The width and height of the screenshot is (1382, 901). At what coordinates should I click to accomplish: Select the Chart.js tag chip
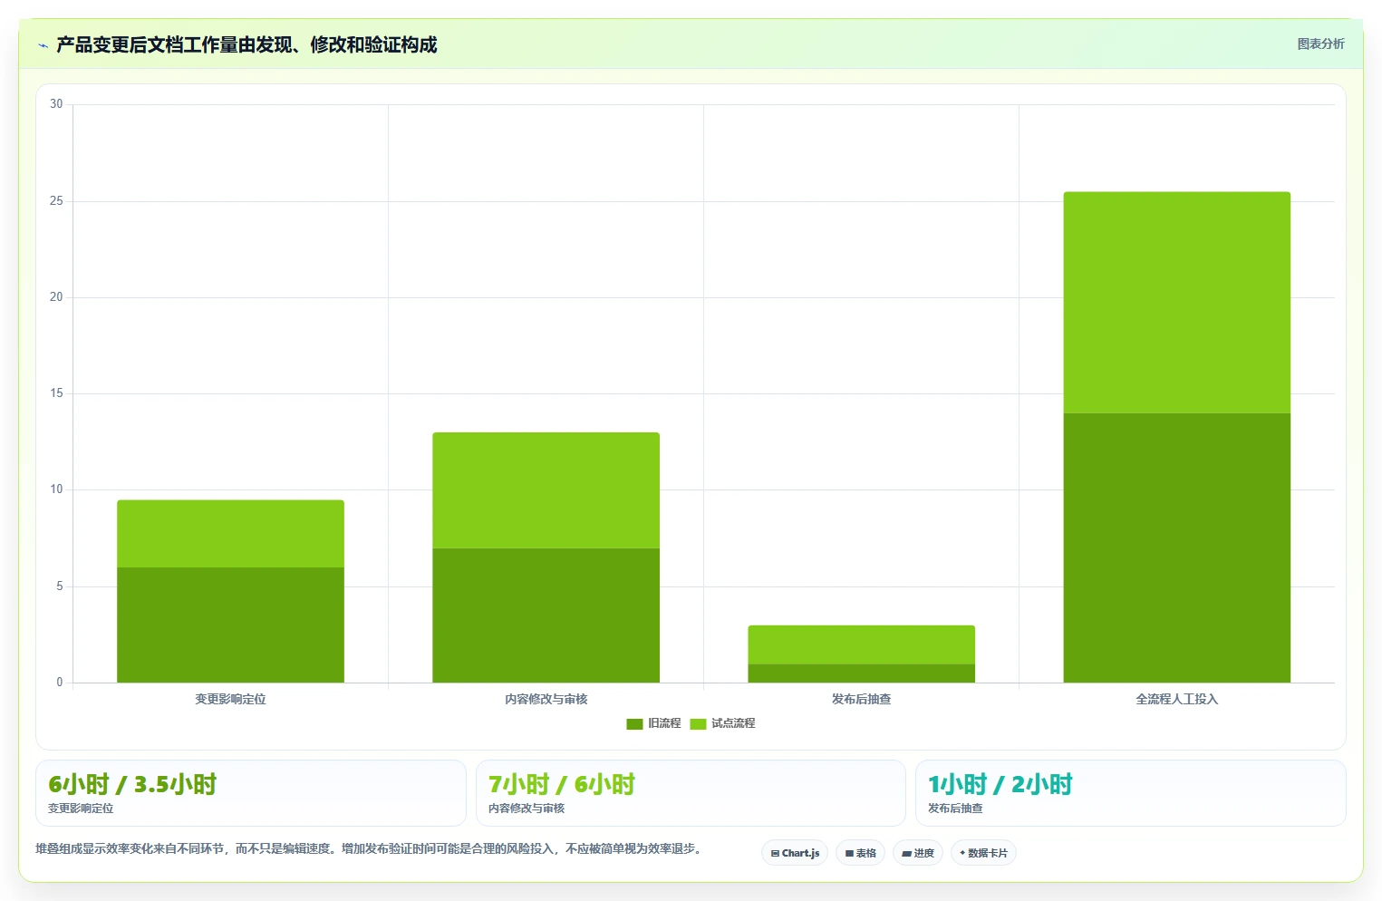(795, 853)
